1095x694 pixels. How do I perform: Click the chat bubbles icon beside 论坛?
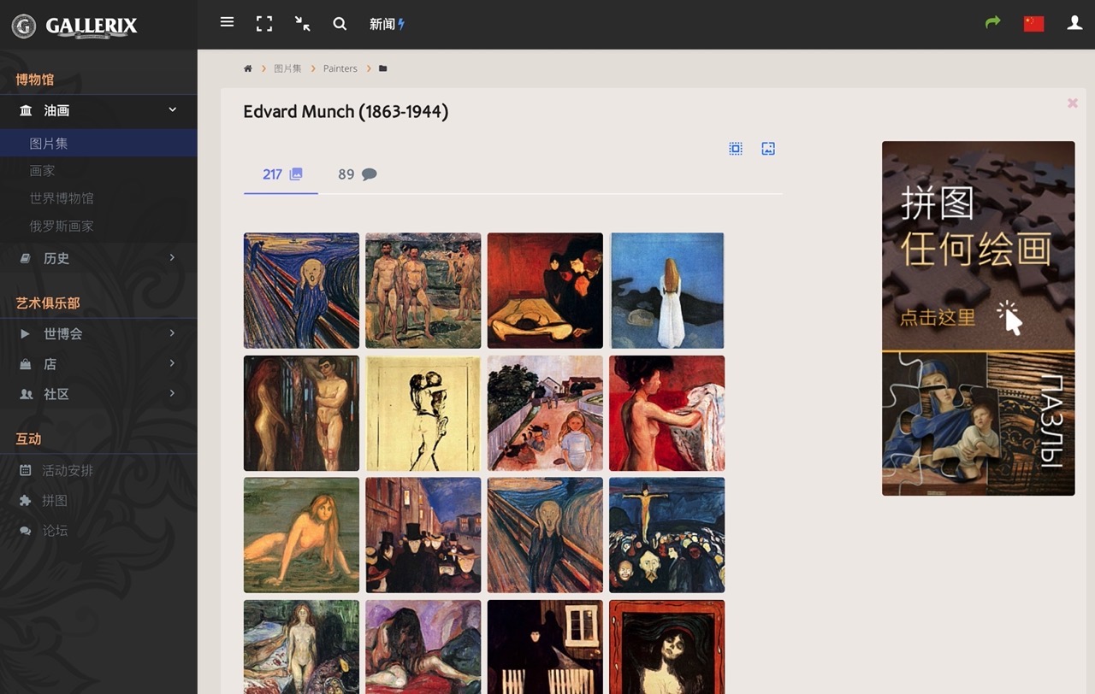(x=26, y=531)
